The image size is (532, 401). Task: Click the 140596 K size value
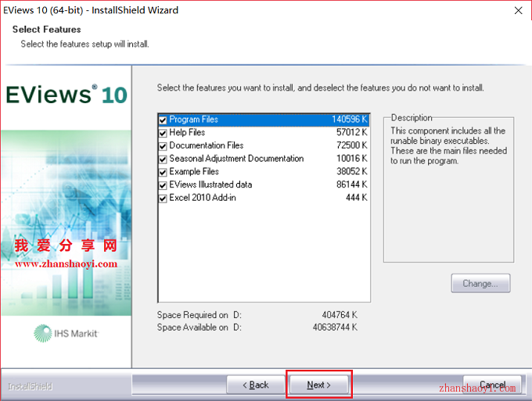pos(350,120)
